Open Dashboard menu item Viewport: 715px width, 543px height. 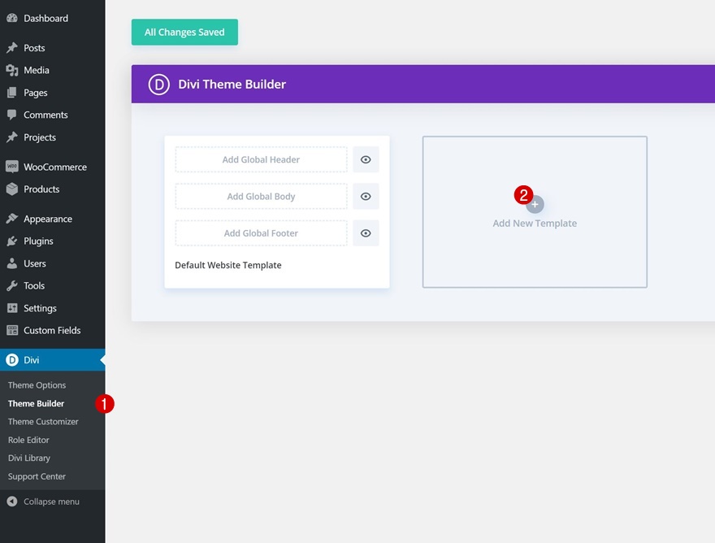(x=53, y=18)
